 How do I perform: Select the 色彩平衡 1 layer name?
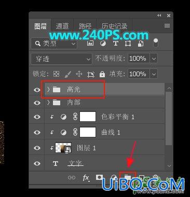118,117
